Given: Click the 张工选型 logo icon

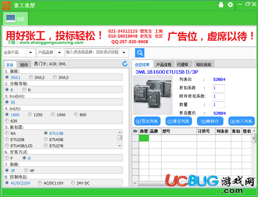Looking at the screenshot, I should click(x=6, y=5).
